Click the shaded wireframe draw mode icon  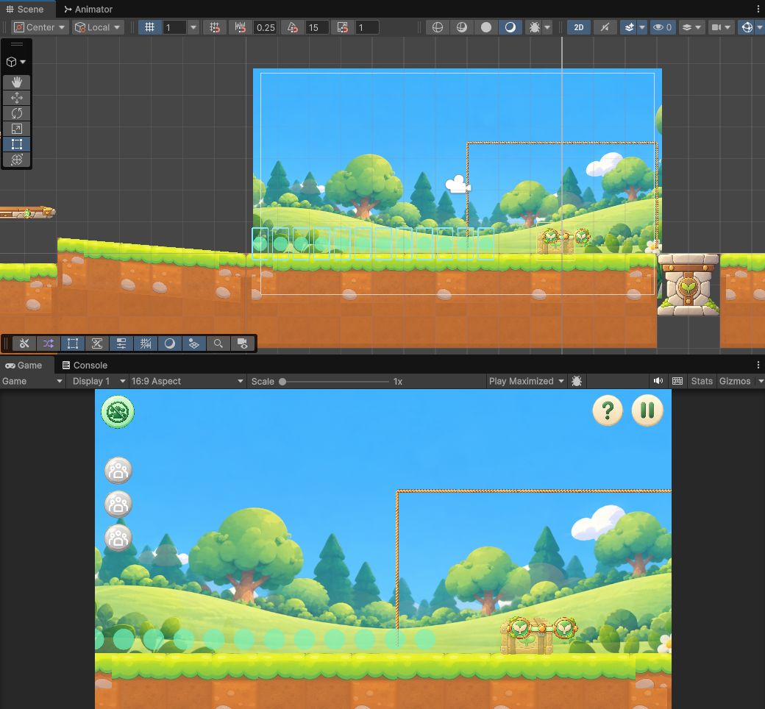tap(461, 27)
